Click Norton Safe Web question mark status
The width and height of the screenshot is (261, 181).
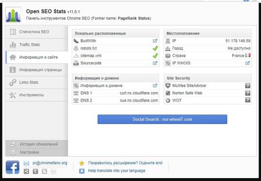coord(248,93)
